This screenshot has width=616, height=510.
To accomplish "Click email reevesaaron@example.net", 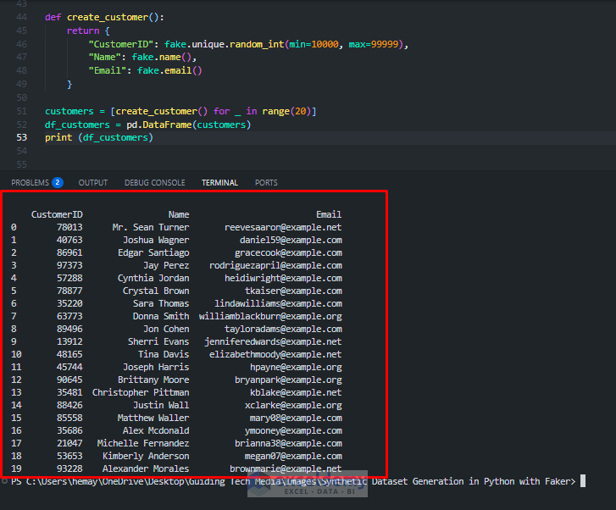I will tap(283, 227).
